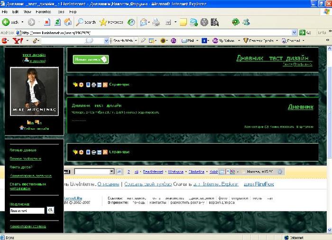This screenshot has width=332, height=240.
Task: Open the Favorites star toolbar button
Action: (x=111, y=22)
